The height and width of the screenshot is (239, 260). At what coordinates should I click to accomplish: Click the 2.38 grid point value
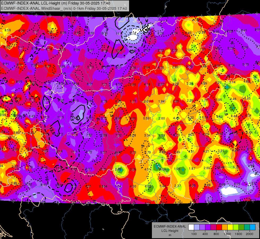(x=190, y=84)
